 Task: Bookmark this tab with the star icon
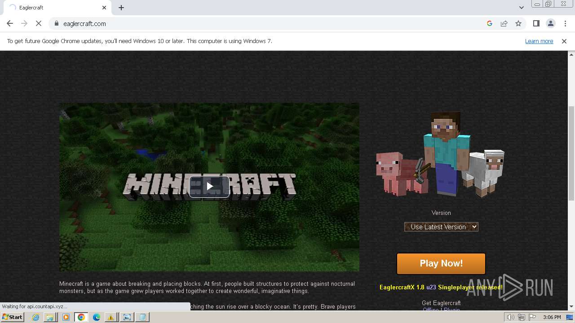click(x=518, y=23)
